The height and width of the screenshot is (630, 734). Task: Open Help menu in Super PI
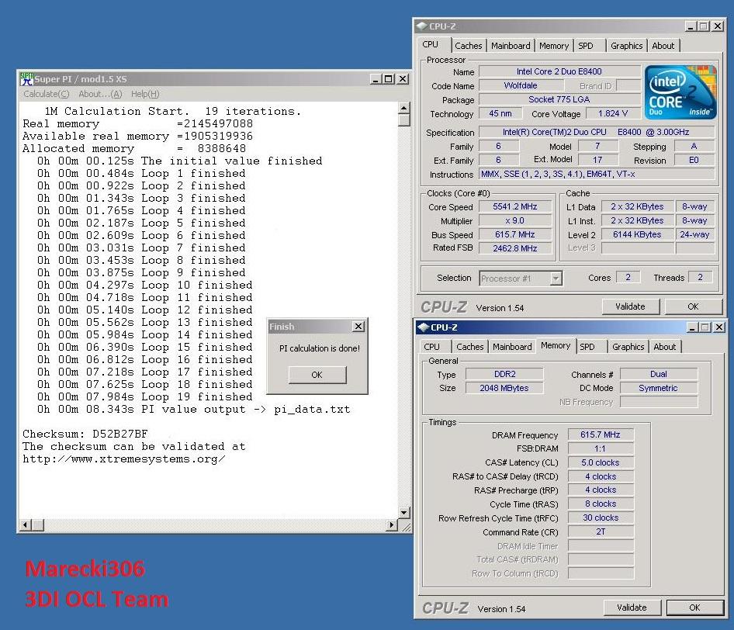click(145, 94)
